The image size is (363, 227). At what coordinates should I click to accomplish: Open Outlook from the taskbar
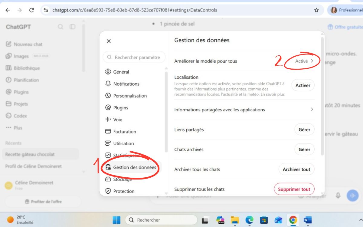(x=278, y=220)
